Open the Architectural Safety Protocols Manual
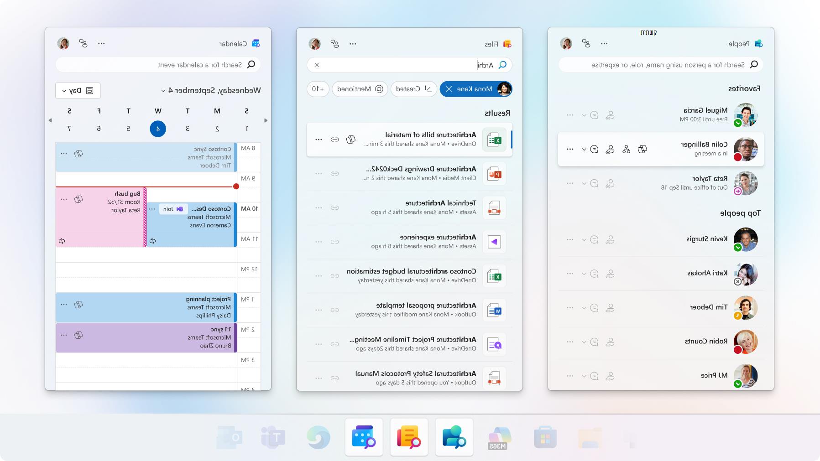The width and height of the screenshot is (820, 461). [409, 378]
